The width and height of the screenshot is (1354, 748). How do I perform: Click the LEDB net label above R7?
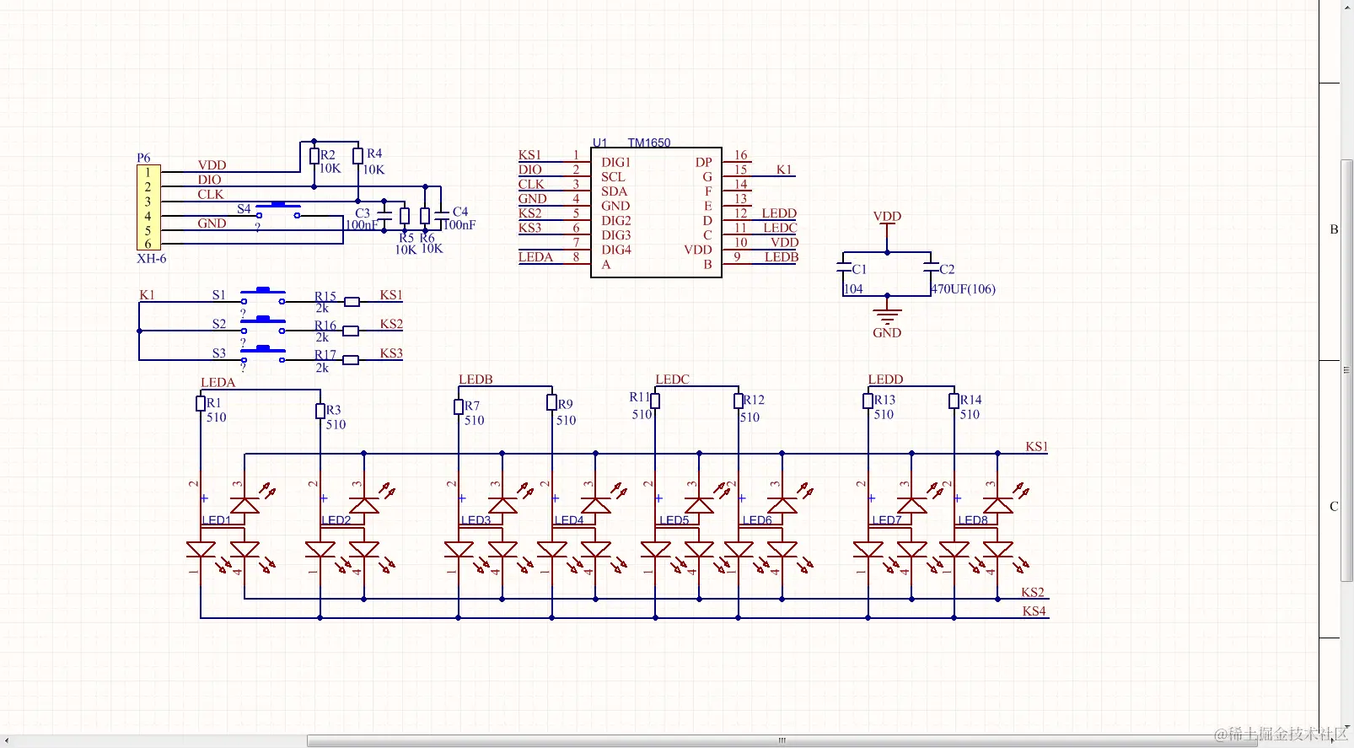coord(476,379)
